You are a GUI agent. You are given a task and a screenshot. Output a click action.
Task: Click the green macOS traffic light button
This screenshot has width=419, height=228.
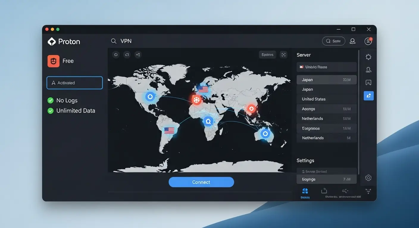click(58, 29)
